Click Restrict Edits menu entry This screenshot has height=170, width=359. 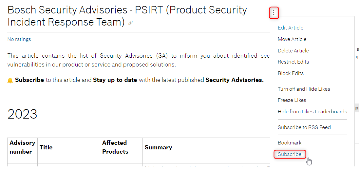click(293, 62)
